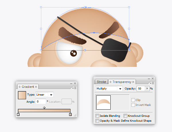The image size is (172, 132).
Task: Cycle Transparency panel view with double-arrow icon
Action: point(111,82)
